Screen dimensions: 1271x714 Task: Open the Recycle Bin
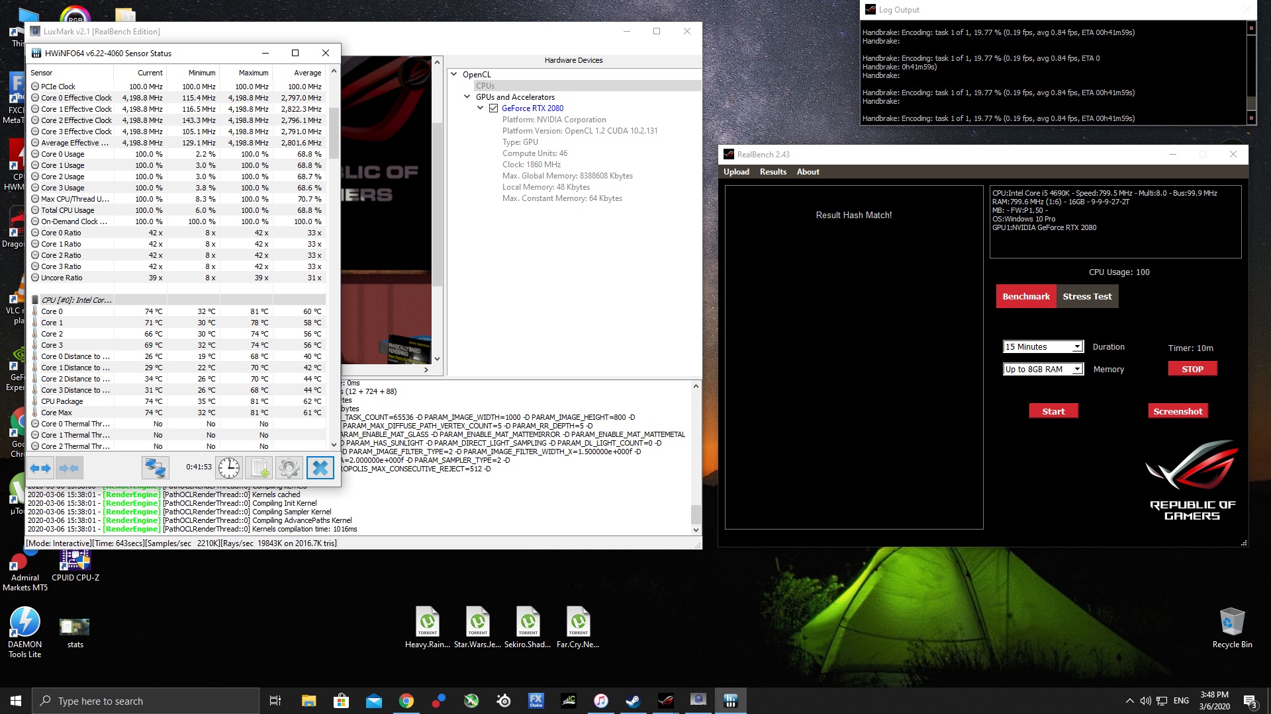point(1232,627)
